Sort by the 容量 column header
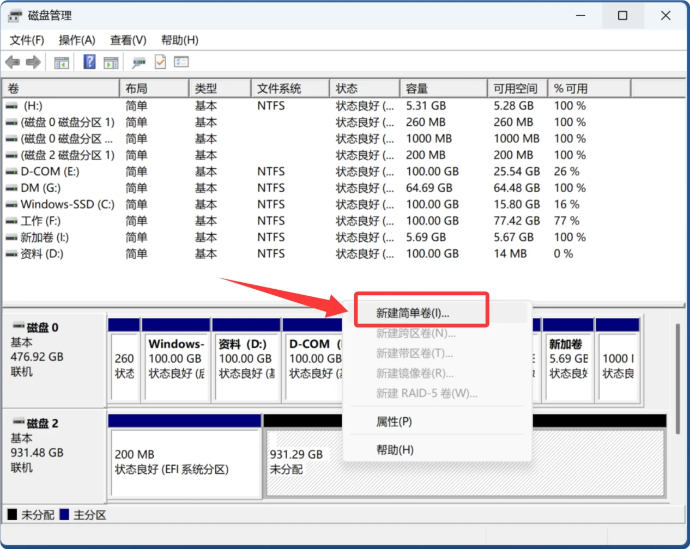The image size is (690, 549). click(444, 88)
